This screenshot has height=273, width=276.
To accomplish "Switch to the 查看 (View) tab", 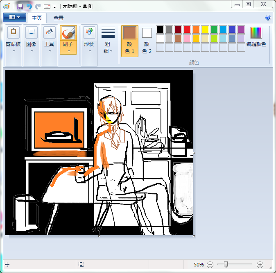I will point(59,18).
